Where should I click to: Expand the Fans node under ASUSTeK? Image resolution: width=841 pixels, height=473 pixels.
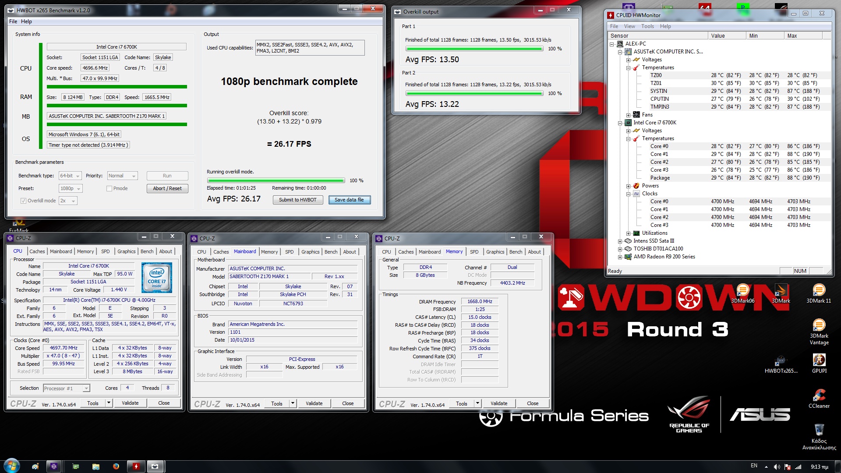click(x=628, y=115)
